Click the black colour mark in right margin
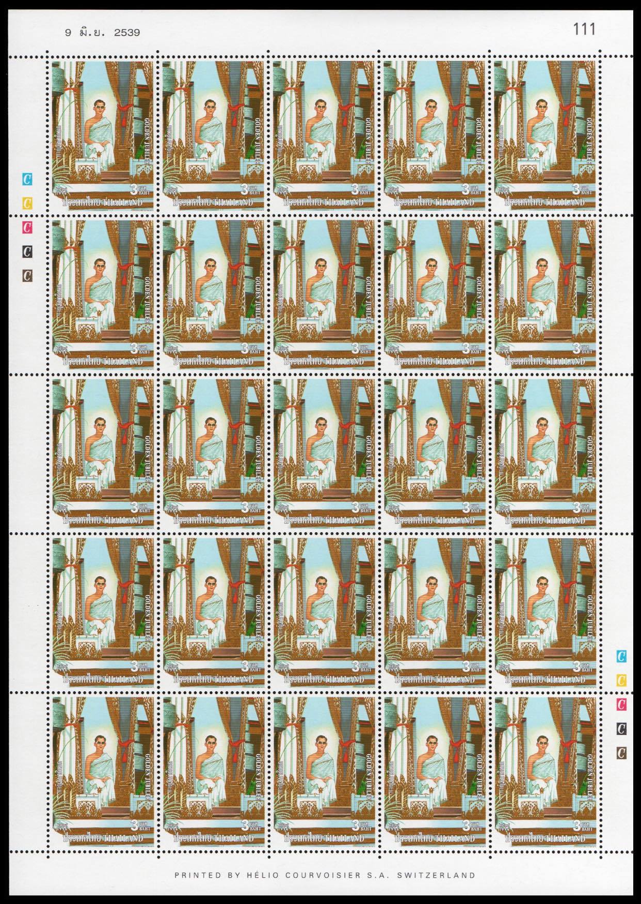Screen dimensions: 641x904 [622, 728]
